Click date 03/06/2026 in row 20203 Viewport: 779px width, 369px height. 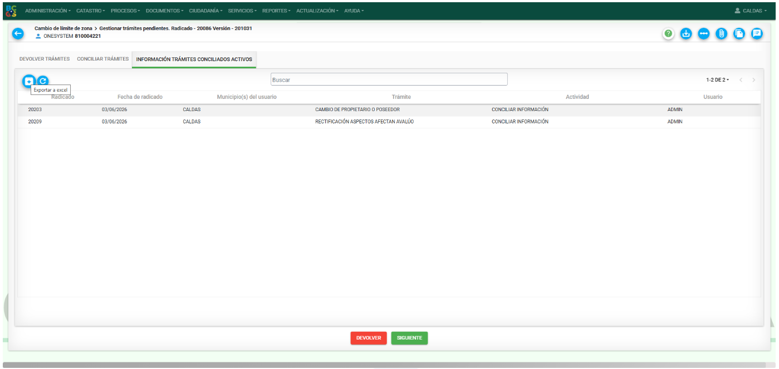click(x=114, y=109)
